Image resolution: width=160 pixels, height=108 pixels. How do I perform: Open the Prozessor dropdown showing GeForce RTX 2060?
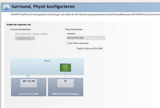click(86, 38)
